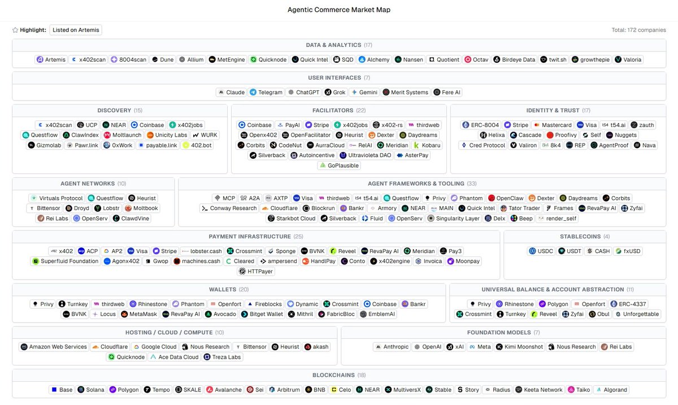The width and height of the screenshot is (678, 405).
Task: Click the GoPlausible logo icon
Action: tap(323, 166)
